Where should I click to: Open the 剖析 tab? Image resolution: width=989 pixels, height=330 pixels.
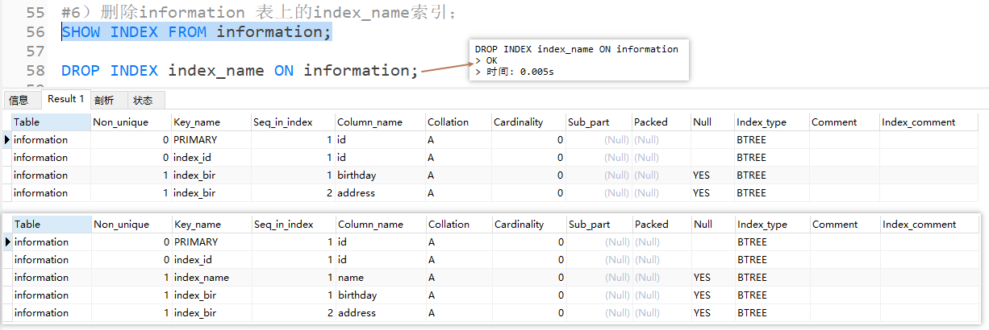(104, 100)
